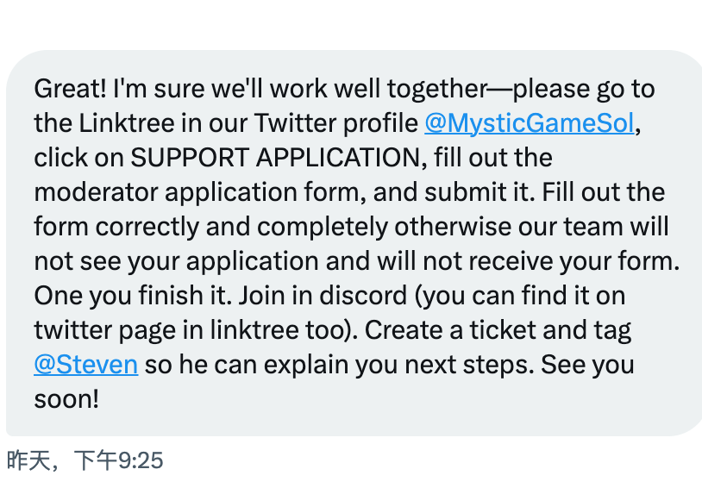Click the words SUPPORT APPLICATION in the message
This screenshot has width=702, height=488.
(275, 158)
